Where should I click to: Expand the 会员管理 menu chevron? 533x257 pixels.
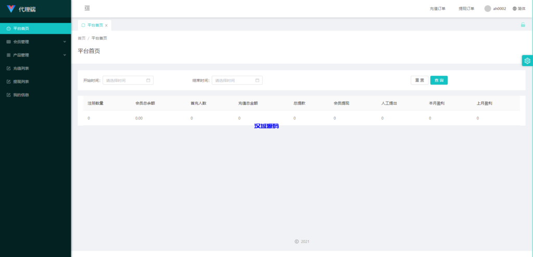pyautogui.click(x=65, y=42)
